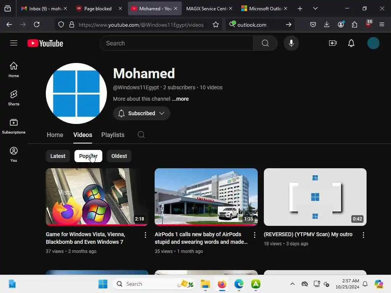Open YouTube notifications bell

351,43
